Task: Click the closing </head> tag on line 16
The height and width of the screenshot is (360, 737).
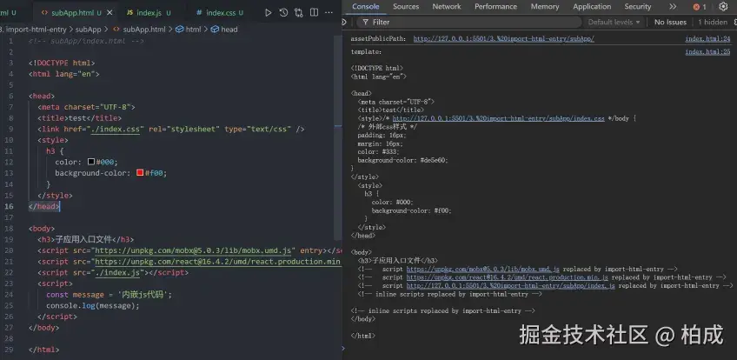Action: [x=44, y=206]
